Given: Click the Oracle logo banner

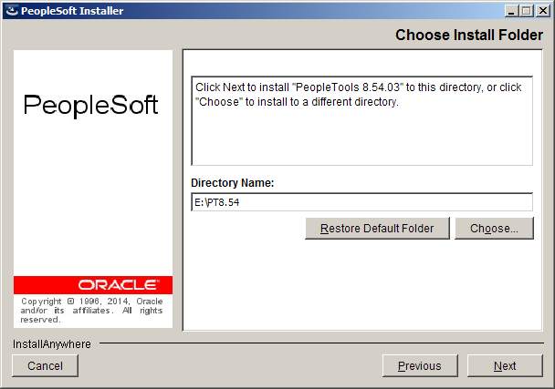Looking at the screenshot, I should pos(93,285).
